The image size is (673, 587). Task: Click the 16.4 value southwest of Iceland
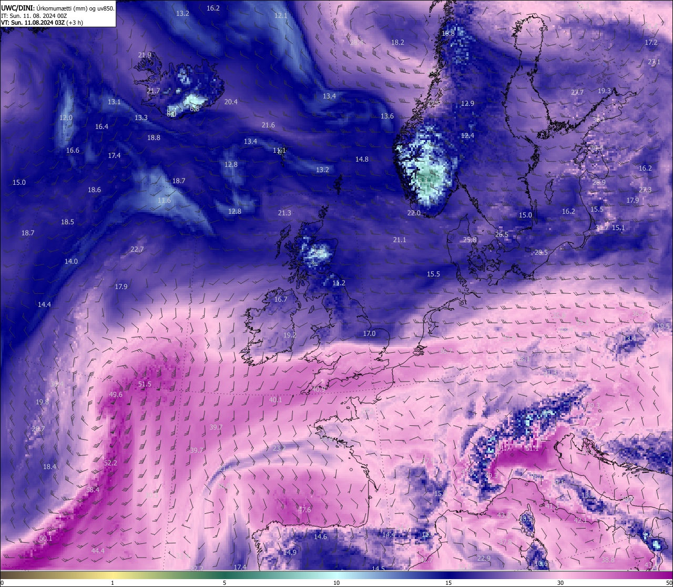pos(101,126)
